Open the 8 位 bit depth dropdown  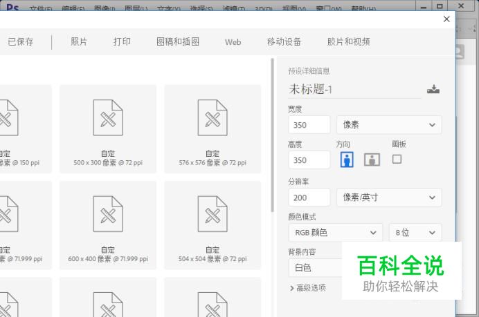415,233
